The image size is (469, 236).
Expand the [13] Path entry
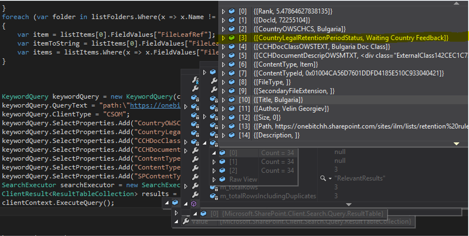[x=223, y=126]
